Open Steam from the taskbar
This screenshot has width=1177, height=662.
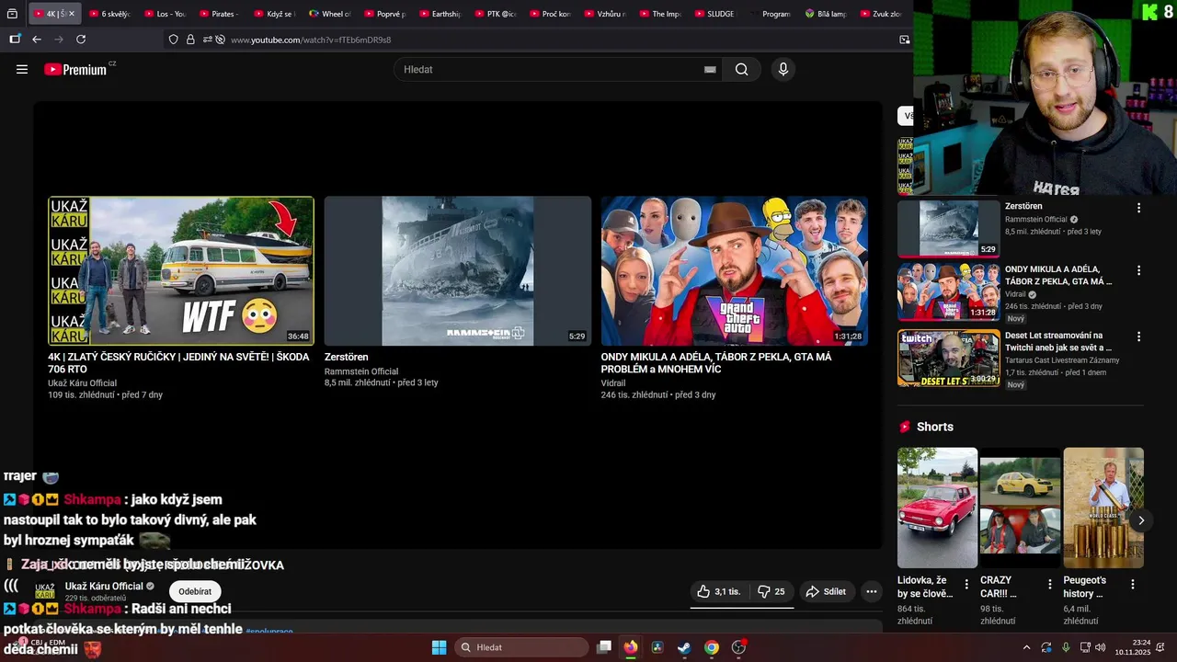[x=684, y=647]
